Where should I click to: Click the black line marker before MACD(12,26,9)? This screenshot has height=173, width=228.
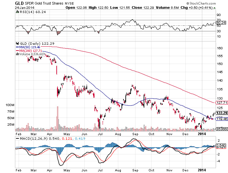coord(17,138)
